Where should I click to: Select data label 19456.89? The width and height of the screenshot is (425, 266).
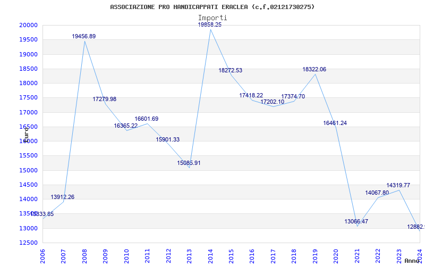(x=84, y=36)
